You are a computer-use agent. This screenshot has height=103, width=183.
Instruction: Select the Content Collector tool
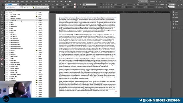click(x=2, y=22)
